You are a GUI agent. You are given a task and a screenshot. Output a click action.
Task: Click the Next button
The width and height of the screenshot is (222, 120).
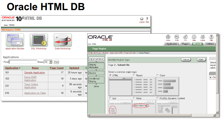pos(201,59)
